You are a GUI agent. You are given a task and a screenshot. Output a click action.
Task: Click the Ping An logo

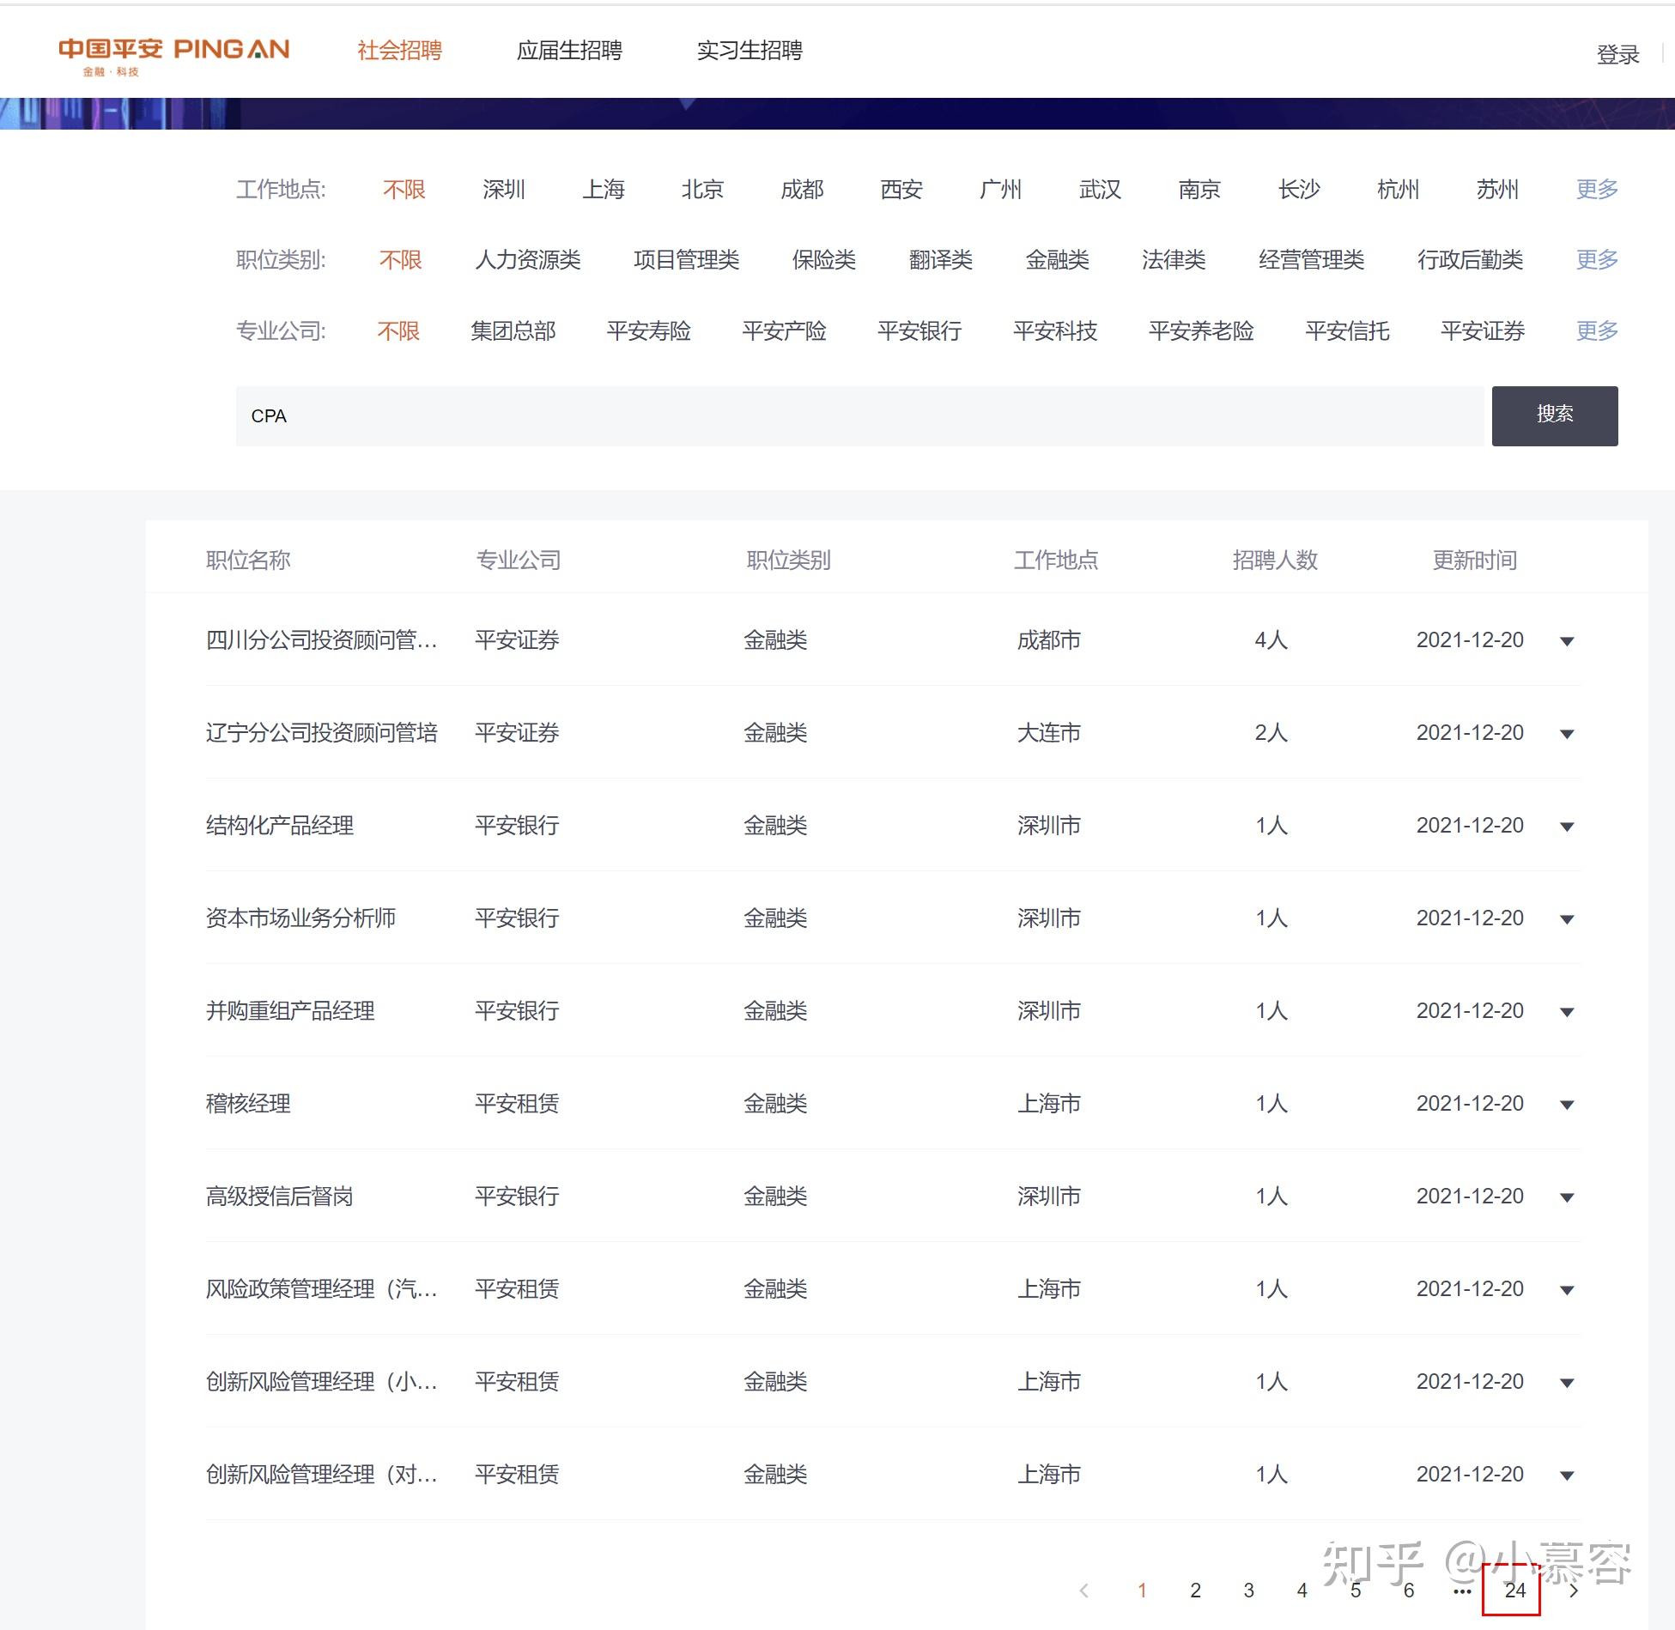pos(173,54)
